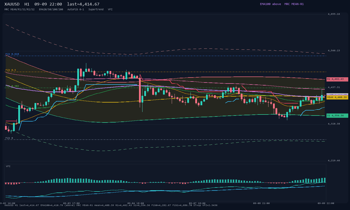The image size is (350, 210).
Task: Select the 4,655.16 price axis label
Action: [334, 14]
